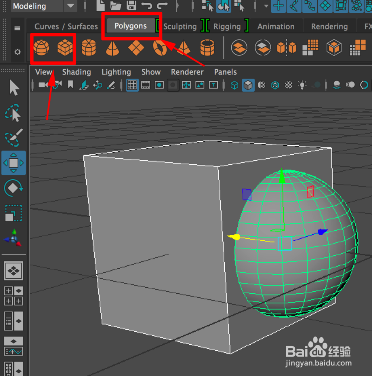Image resolution: width=372 pixels, height=376 pixels.
Task: Open shelf tab menu hamburger icon
Action: 17,29
